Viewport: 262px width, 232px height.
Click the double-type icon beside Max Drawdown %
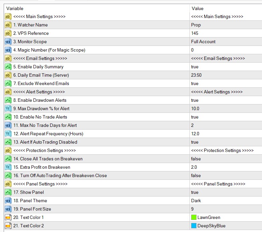[x=8, y=108]
